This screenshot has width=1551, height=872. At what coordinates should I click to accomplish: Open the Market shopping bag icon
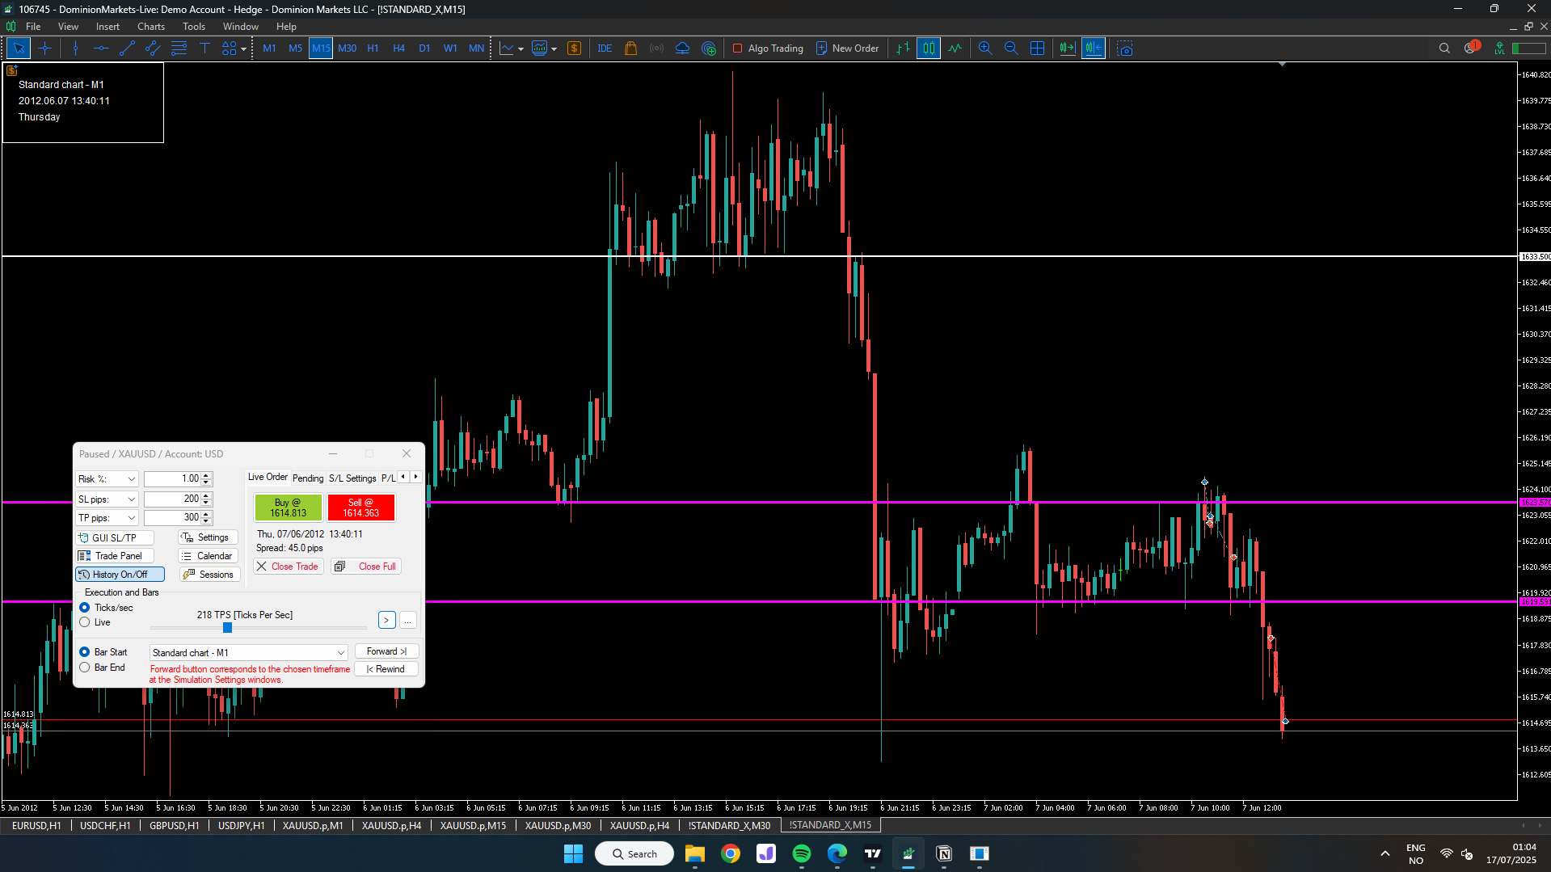(631, 48)
